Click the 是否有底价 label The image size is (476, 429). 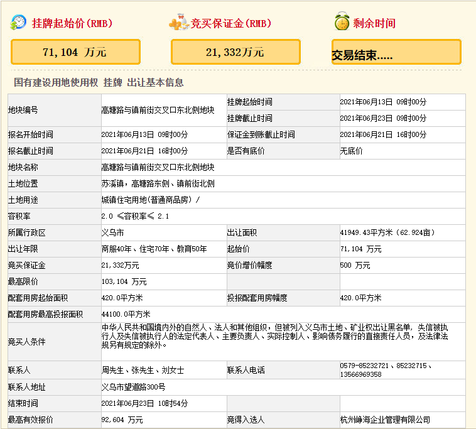coord(246,151)
